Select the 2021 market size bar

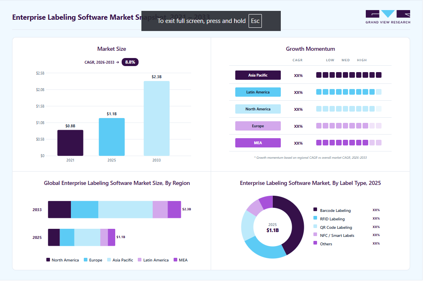tap(70, 143)
